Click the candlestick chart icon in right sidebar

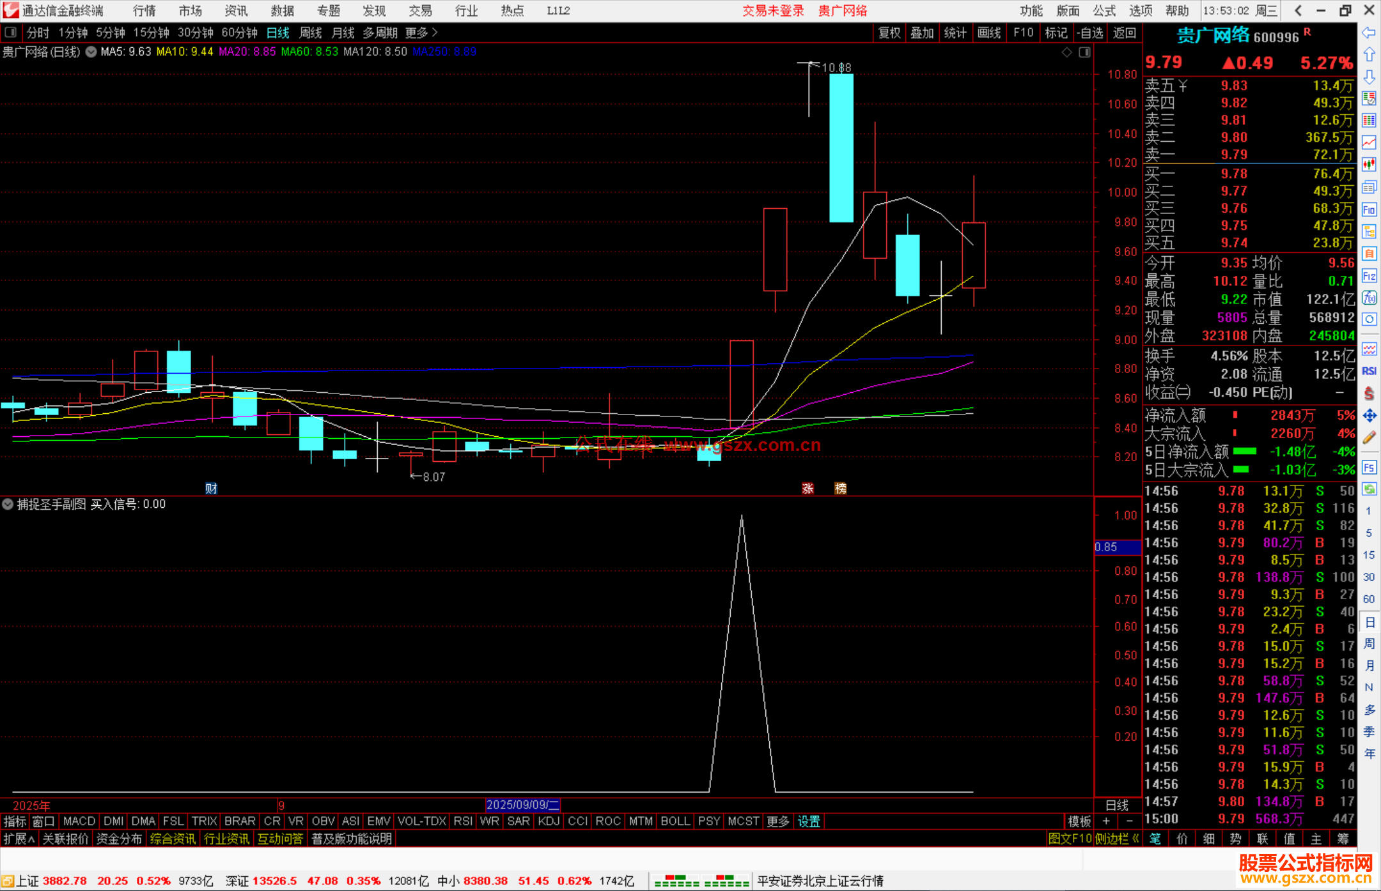1369,164
